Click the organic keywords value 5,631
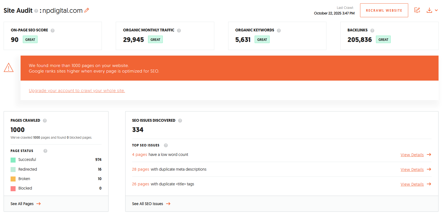 coord(243,40)
